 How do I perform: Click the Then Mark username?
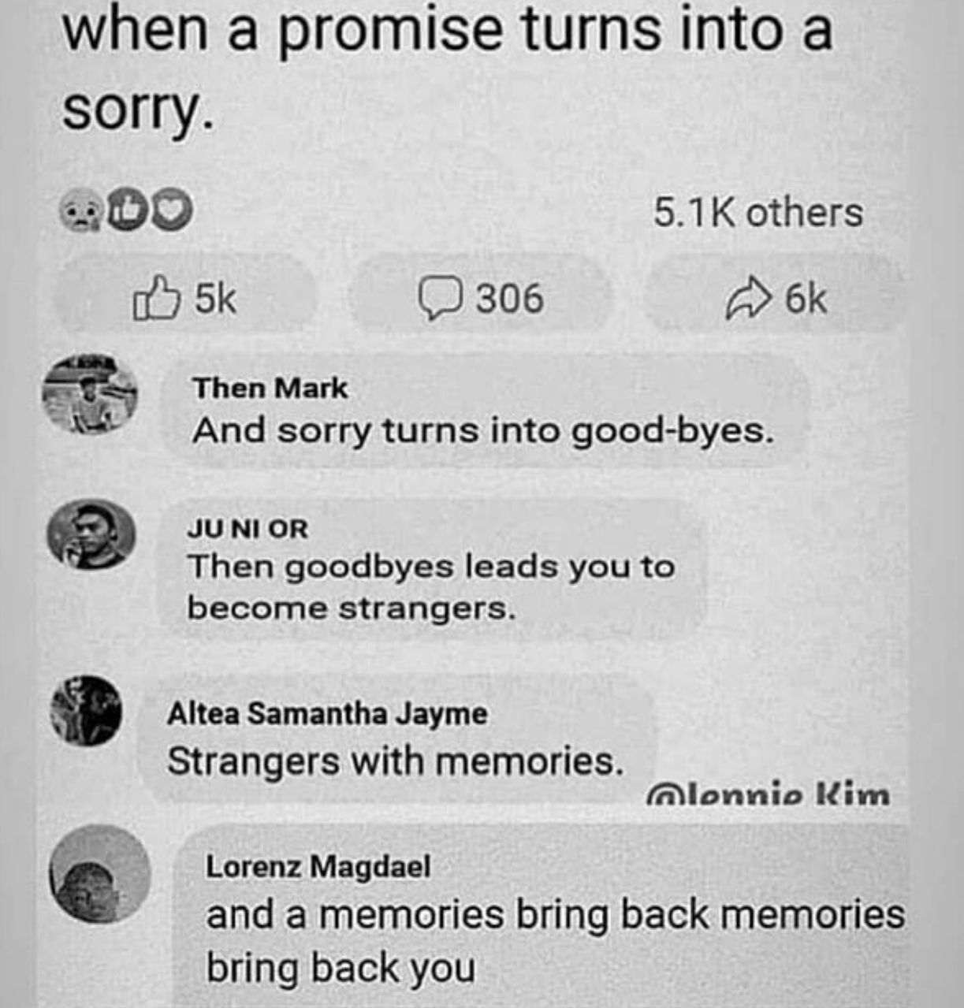pos(270,388)
